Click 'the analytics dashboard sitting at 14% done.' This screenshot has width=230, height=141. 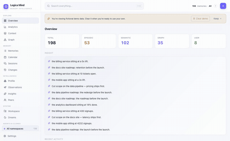coord(75,105)
